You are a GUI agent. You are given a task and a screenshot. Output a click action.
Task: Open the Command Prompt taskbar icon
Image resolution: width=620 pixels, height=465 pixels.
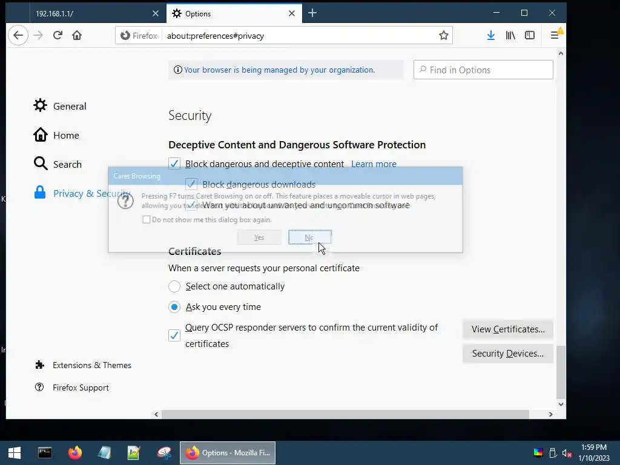pyautogui.click(x=45, y=453)
